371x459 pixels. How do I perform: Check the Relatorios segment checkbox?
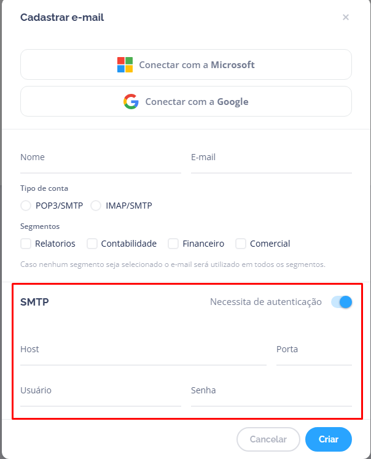coord(26,244)
